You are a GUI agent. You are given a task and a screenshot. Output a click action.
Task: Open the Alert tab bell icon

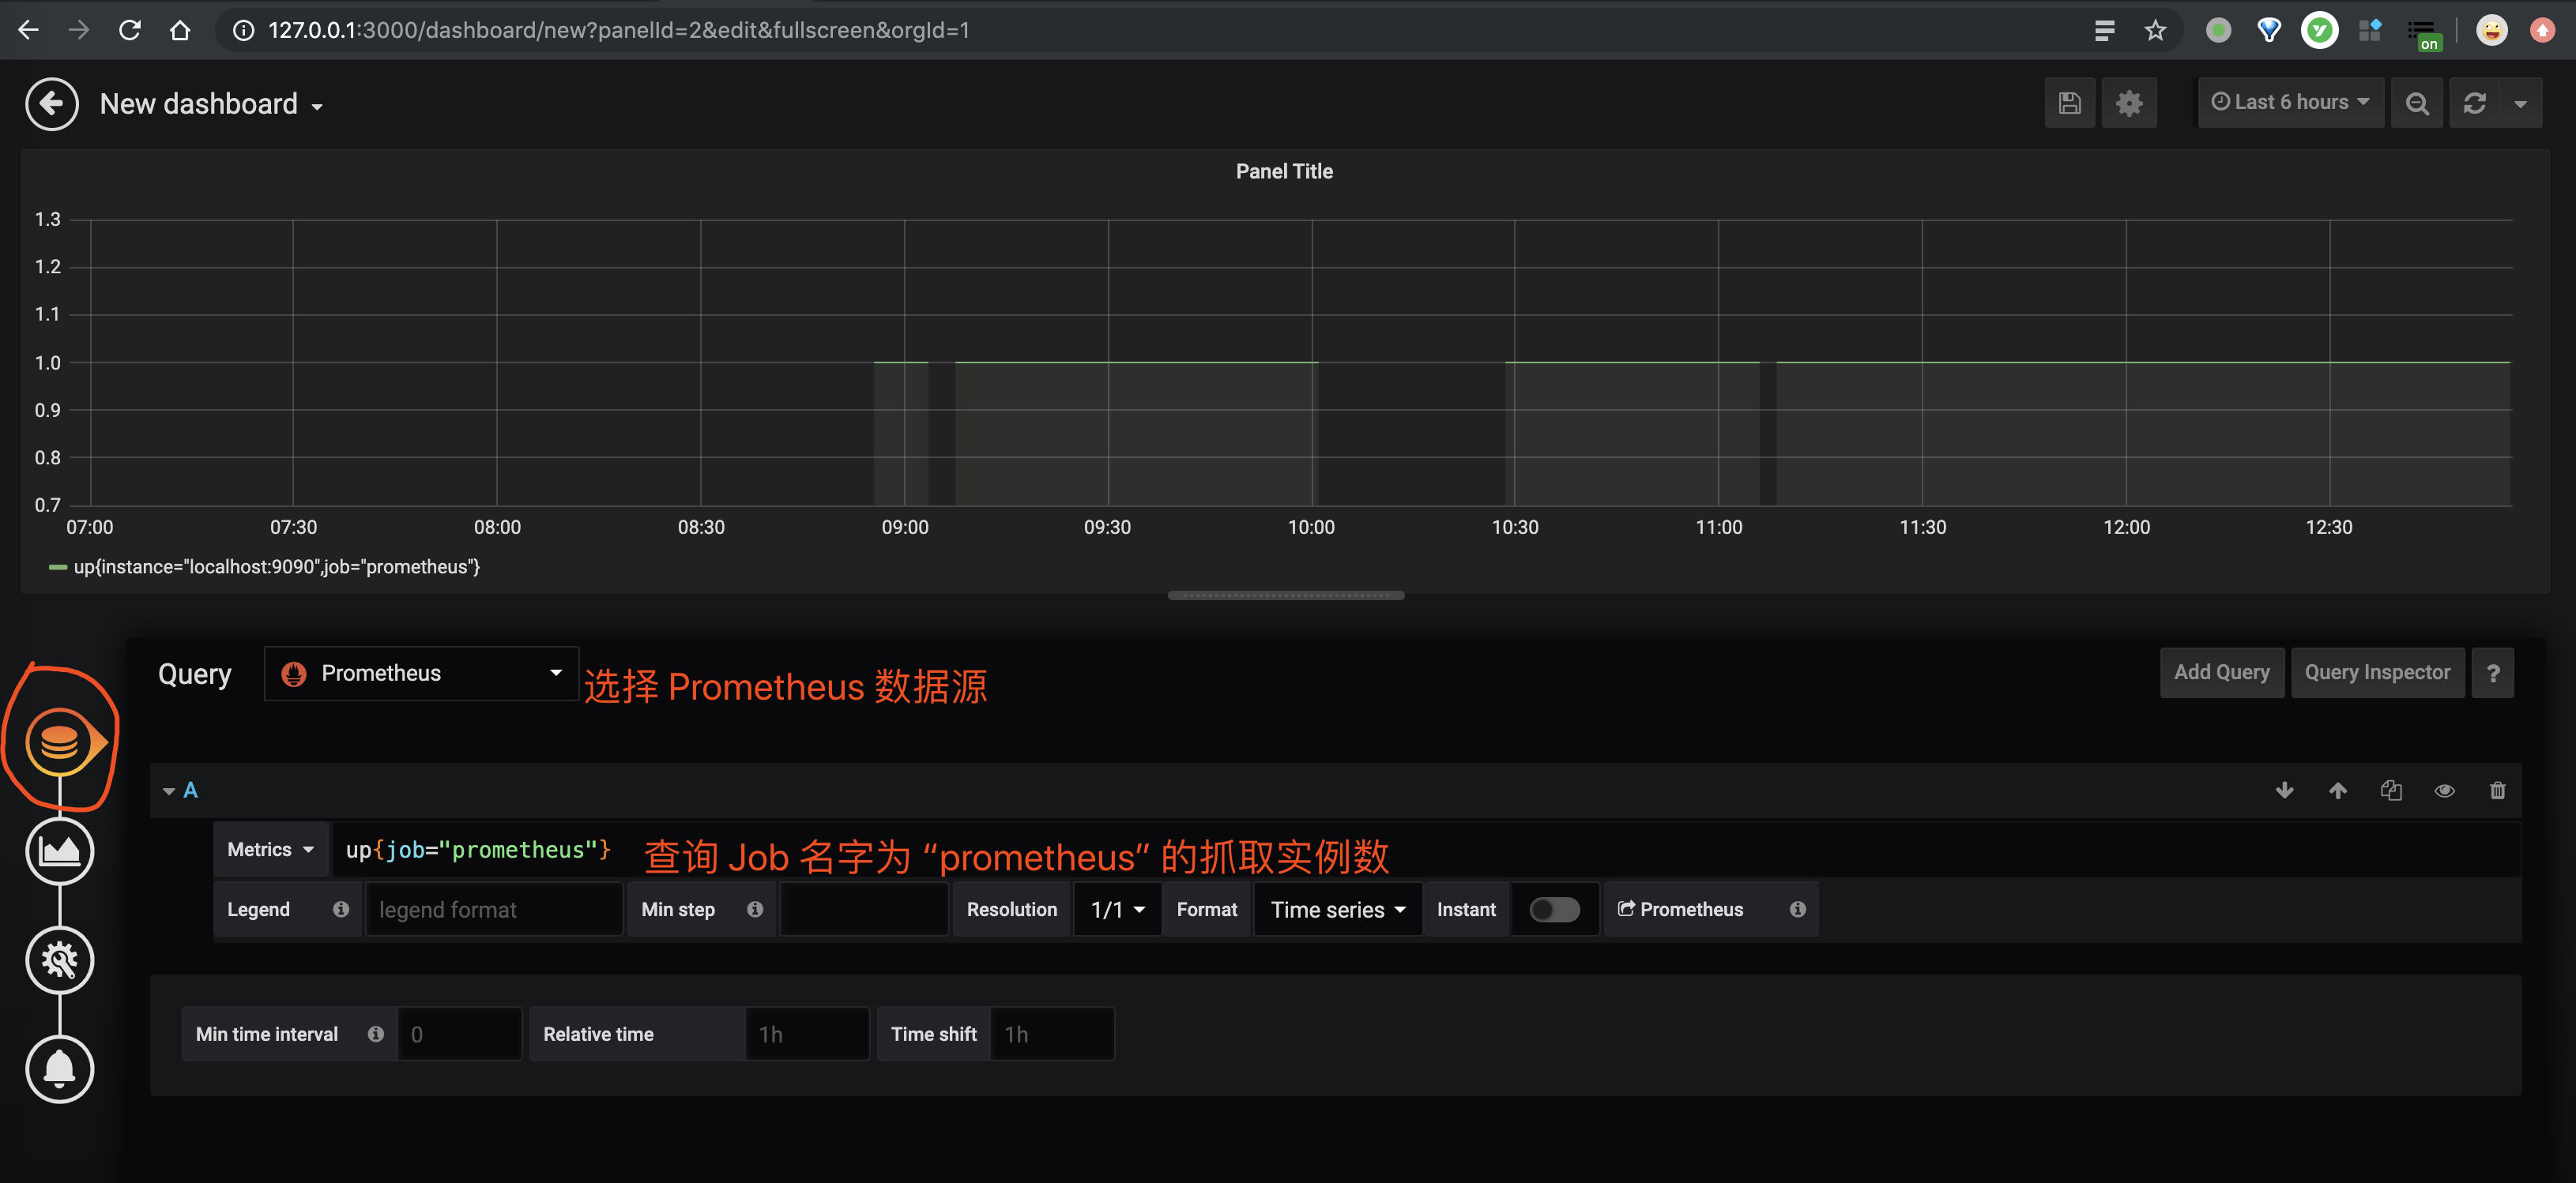pos(60,1069)
